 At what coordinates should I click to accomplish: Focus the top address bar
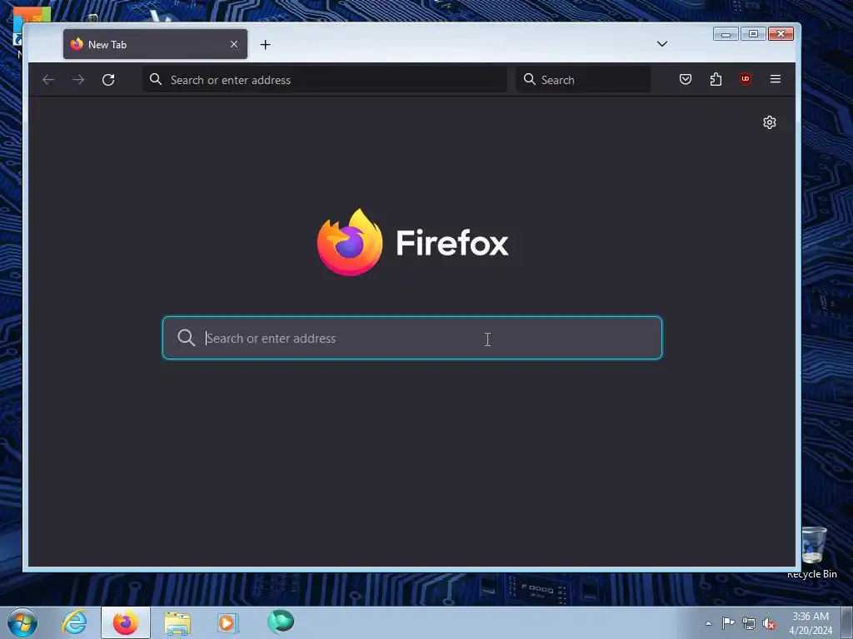click(325, 80)
